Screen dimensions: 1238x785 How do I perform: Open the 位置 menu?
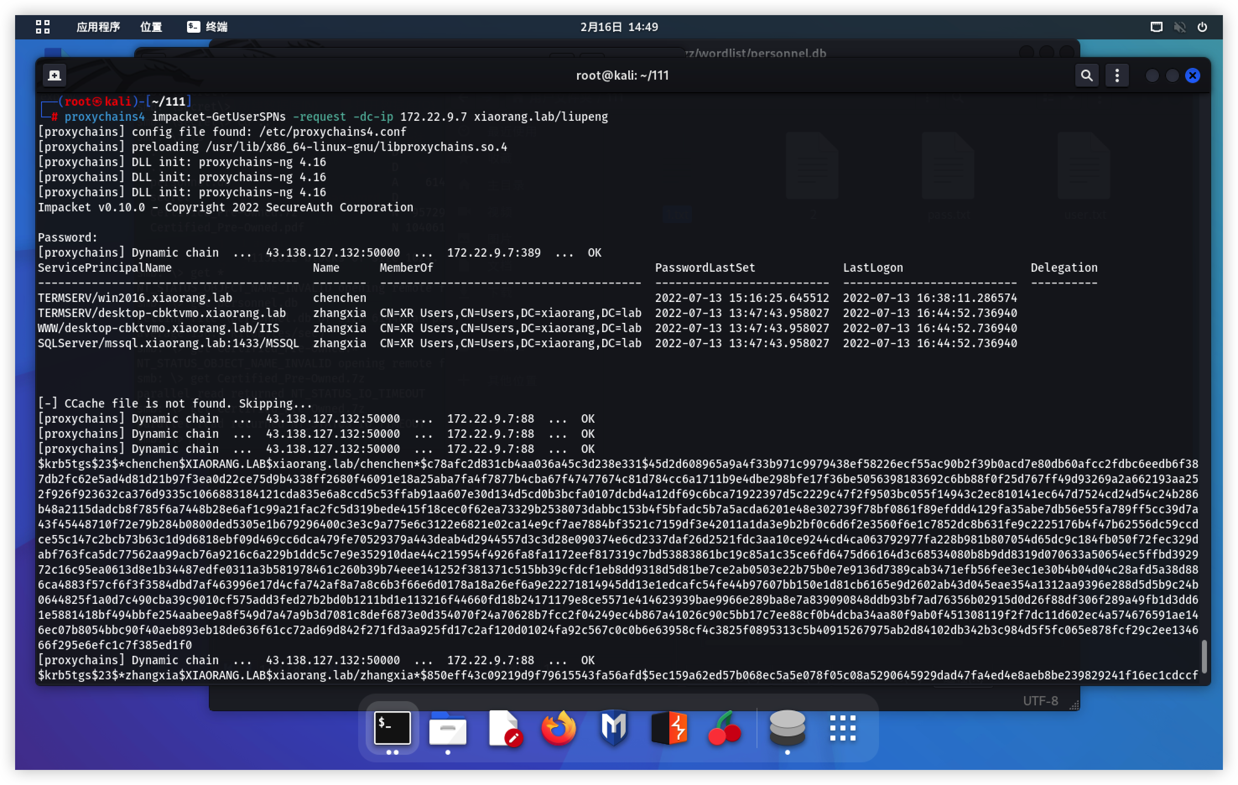point(151,27)
